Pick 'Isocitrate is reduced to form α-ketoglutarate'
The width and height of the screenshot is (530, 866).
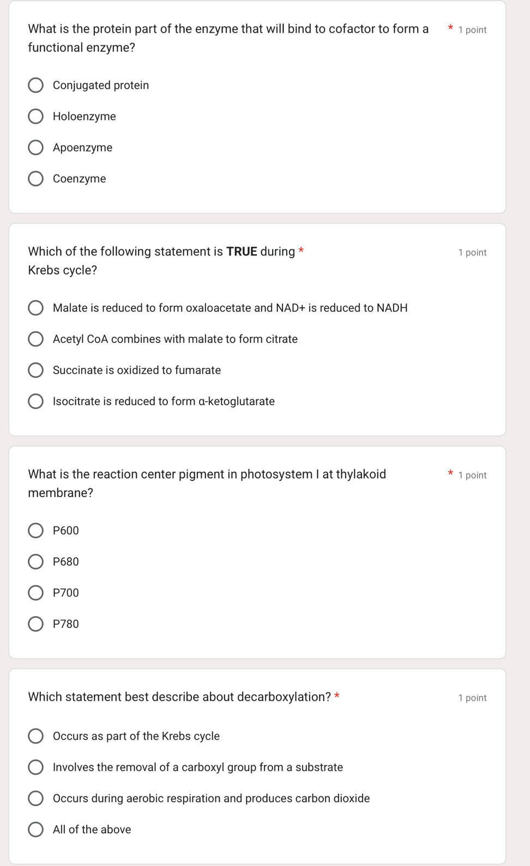(x=36, y=401)
